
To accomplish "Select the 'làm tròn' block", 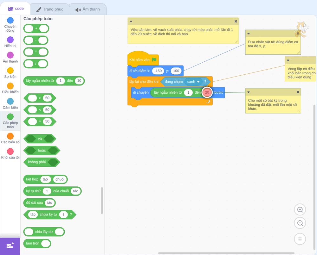I will tap(37, 244).
